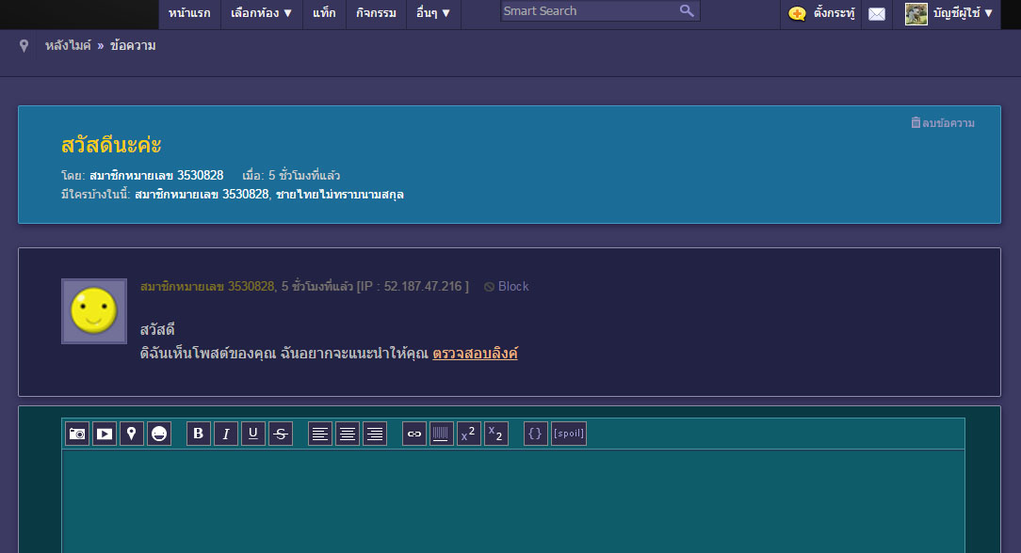
Task: Click the yellow smiley avatar of the sender
Action: coord(94,311)
